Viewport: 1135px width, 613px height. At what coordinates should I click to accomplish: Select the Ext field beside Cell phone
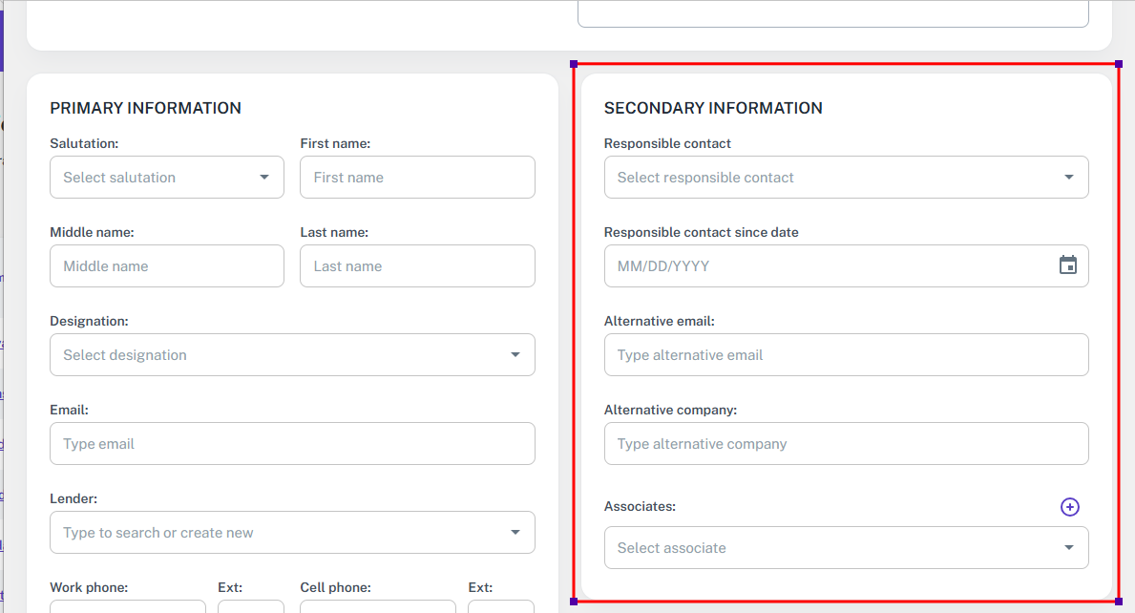click(x=501, y=606)
